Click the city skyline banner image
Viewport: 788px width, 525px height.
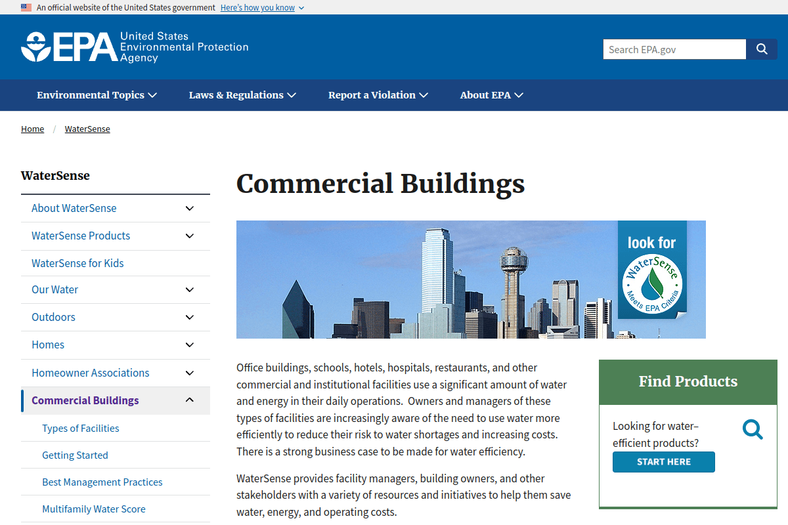[471, 280]
